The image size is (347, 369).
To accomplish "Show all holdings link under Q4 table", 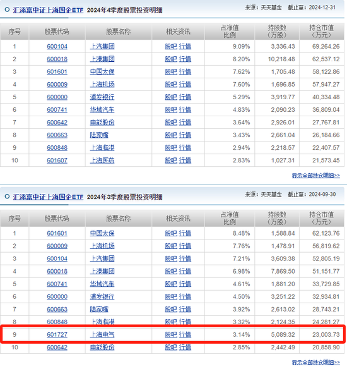I will tap(315, 176).
